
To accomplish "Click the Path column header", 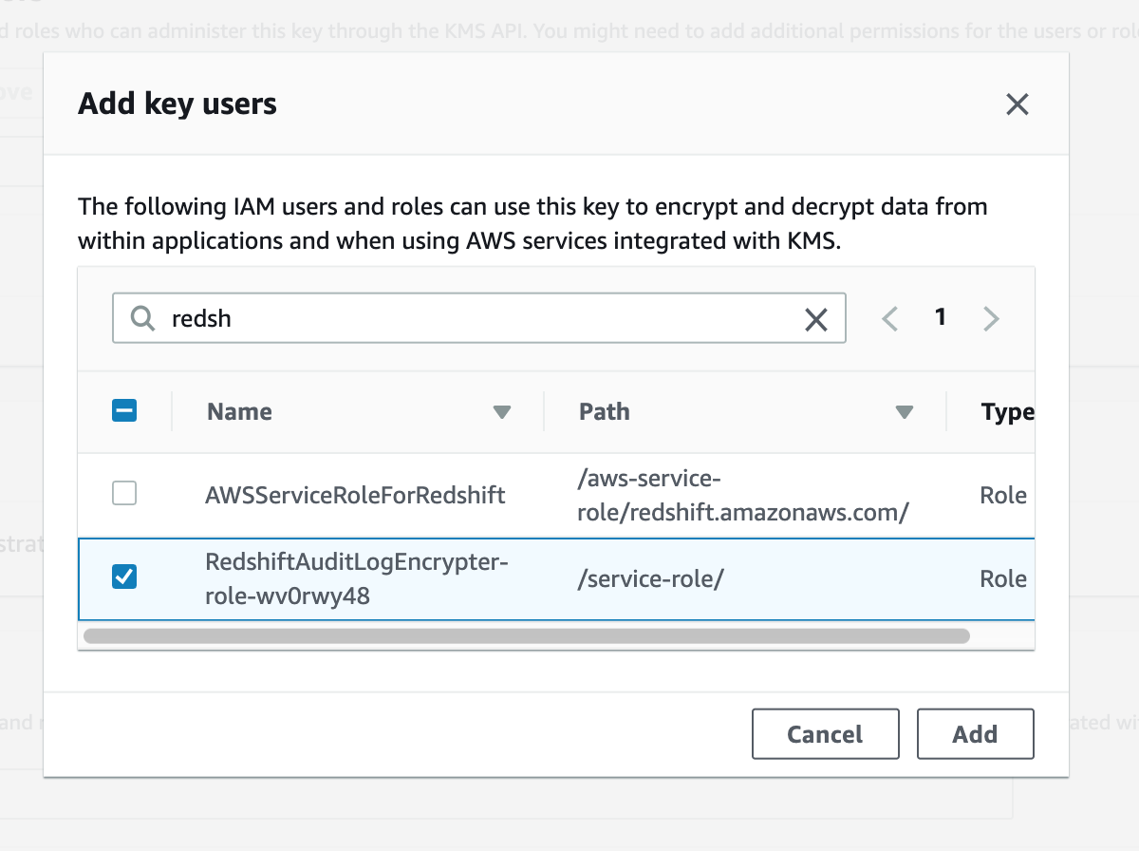I will [604, 411].
